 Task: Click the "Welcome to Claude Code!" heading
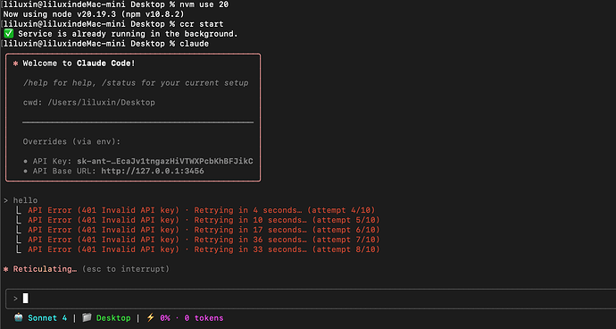tap(79, 63)
